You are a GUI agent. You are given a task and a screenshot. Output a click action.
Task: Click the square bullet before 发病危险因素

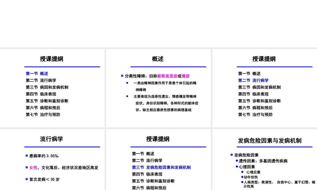231,155
